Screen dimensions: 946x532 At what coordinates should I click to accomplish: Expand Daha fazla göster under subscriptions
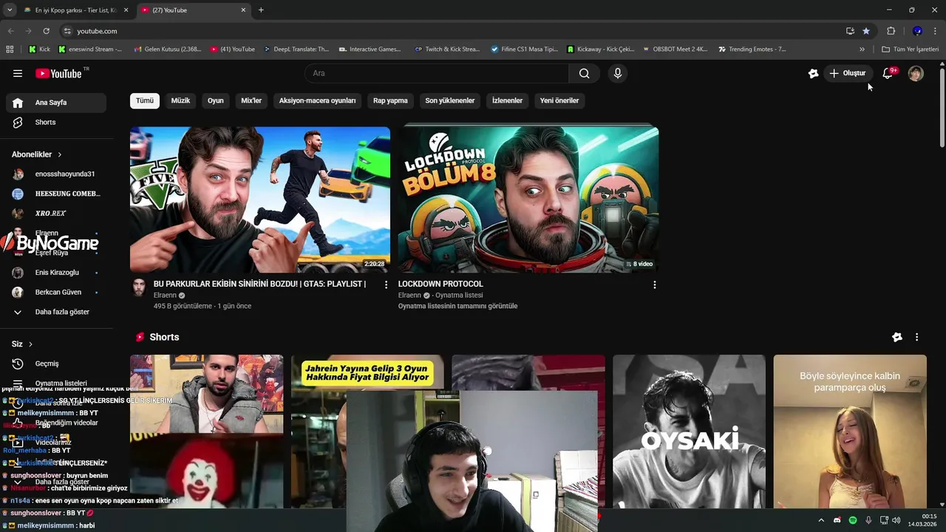coord(56,312)
